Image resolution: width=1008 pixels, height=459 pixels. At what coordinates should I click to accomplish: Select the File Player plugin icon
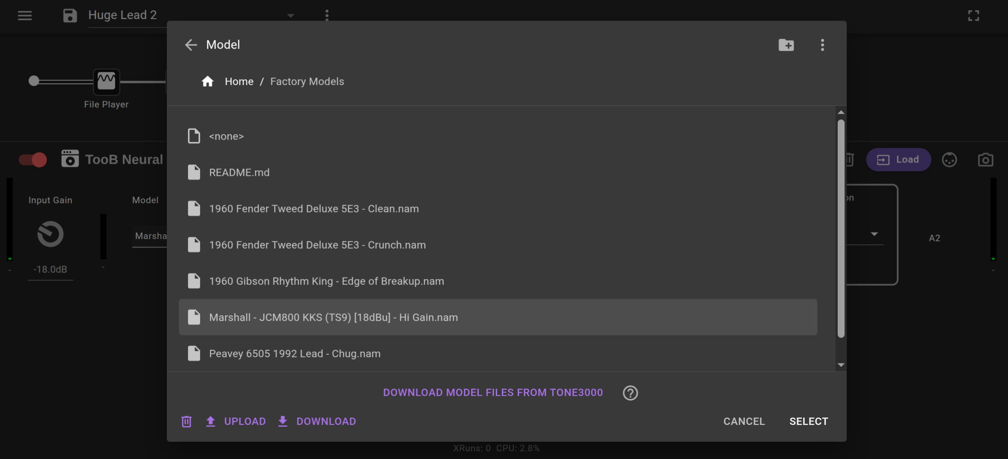106,81
